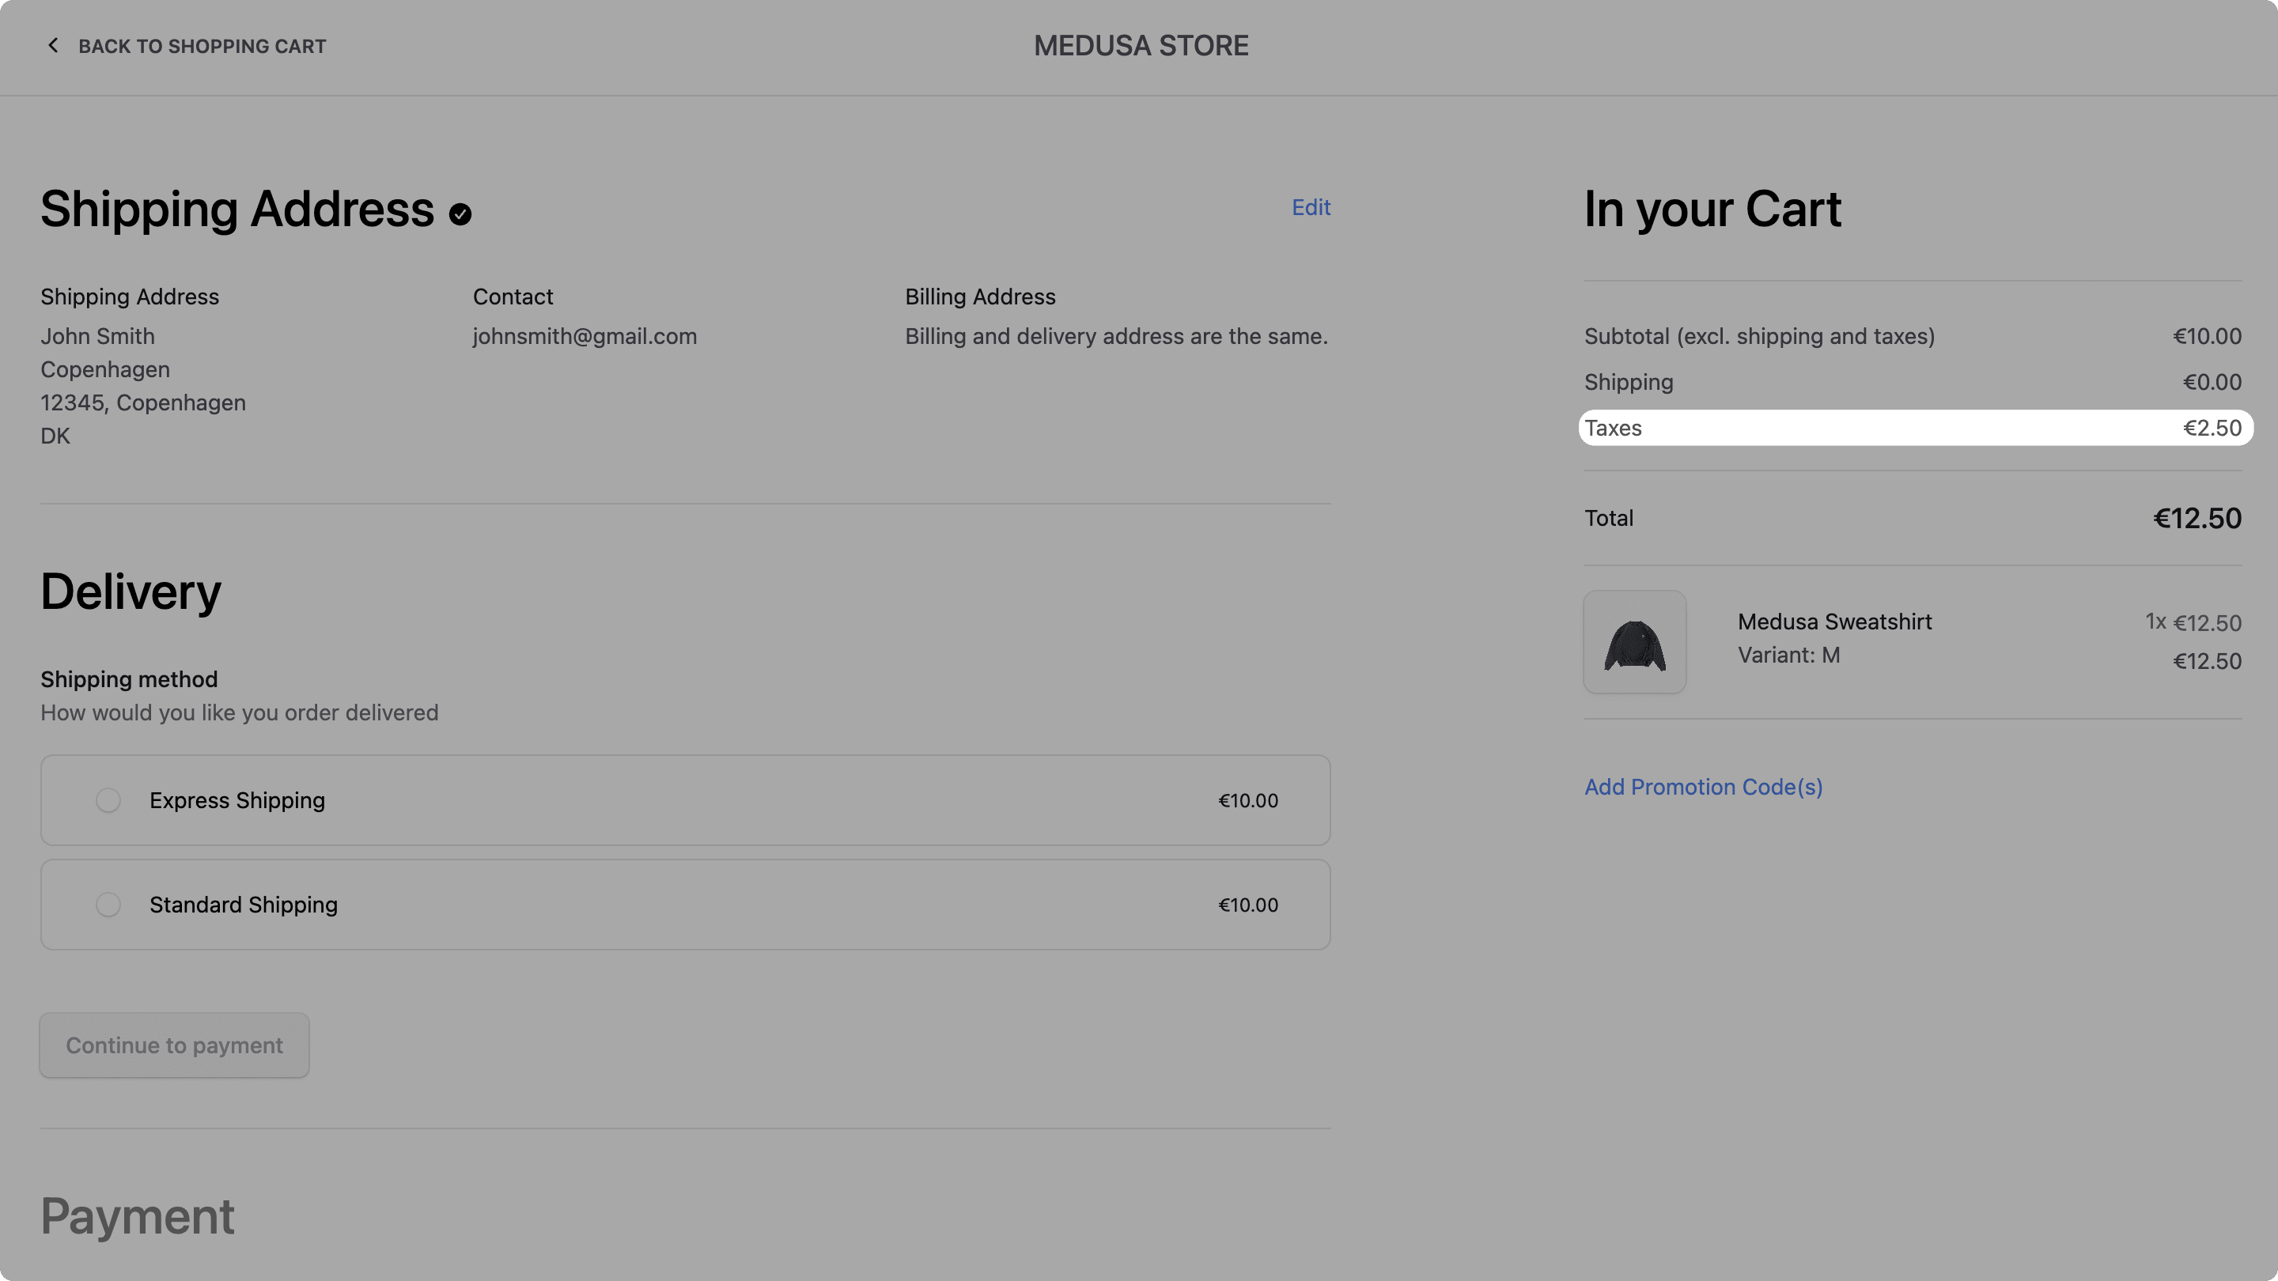
Task: Click the Medusa Sweatshirt product thumbnail
Action: click(x=1634, y=642)
